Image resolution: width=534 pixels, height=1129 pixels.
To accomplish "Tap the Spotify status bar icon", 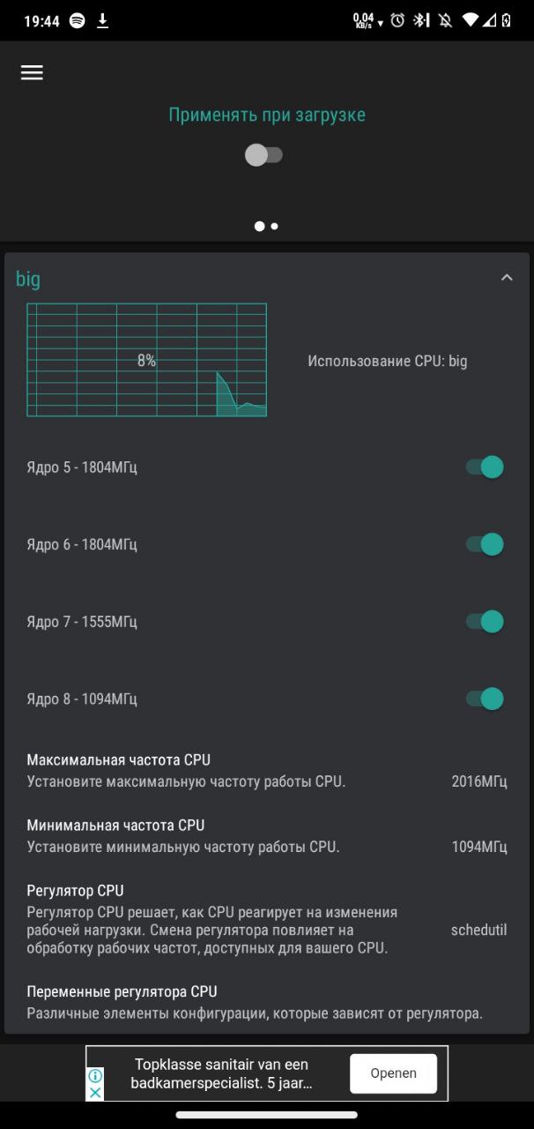I will point(78,20).
